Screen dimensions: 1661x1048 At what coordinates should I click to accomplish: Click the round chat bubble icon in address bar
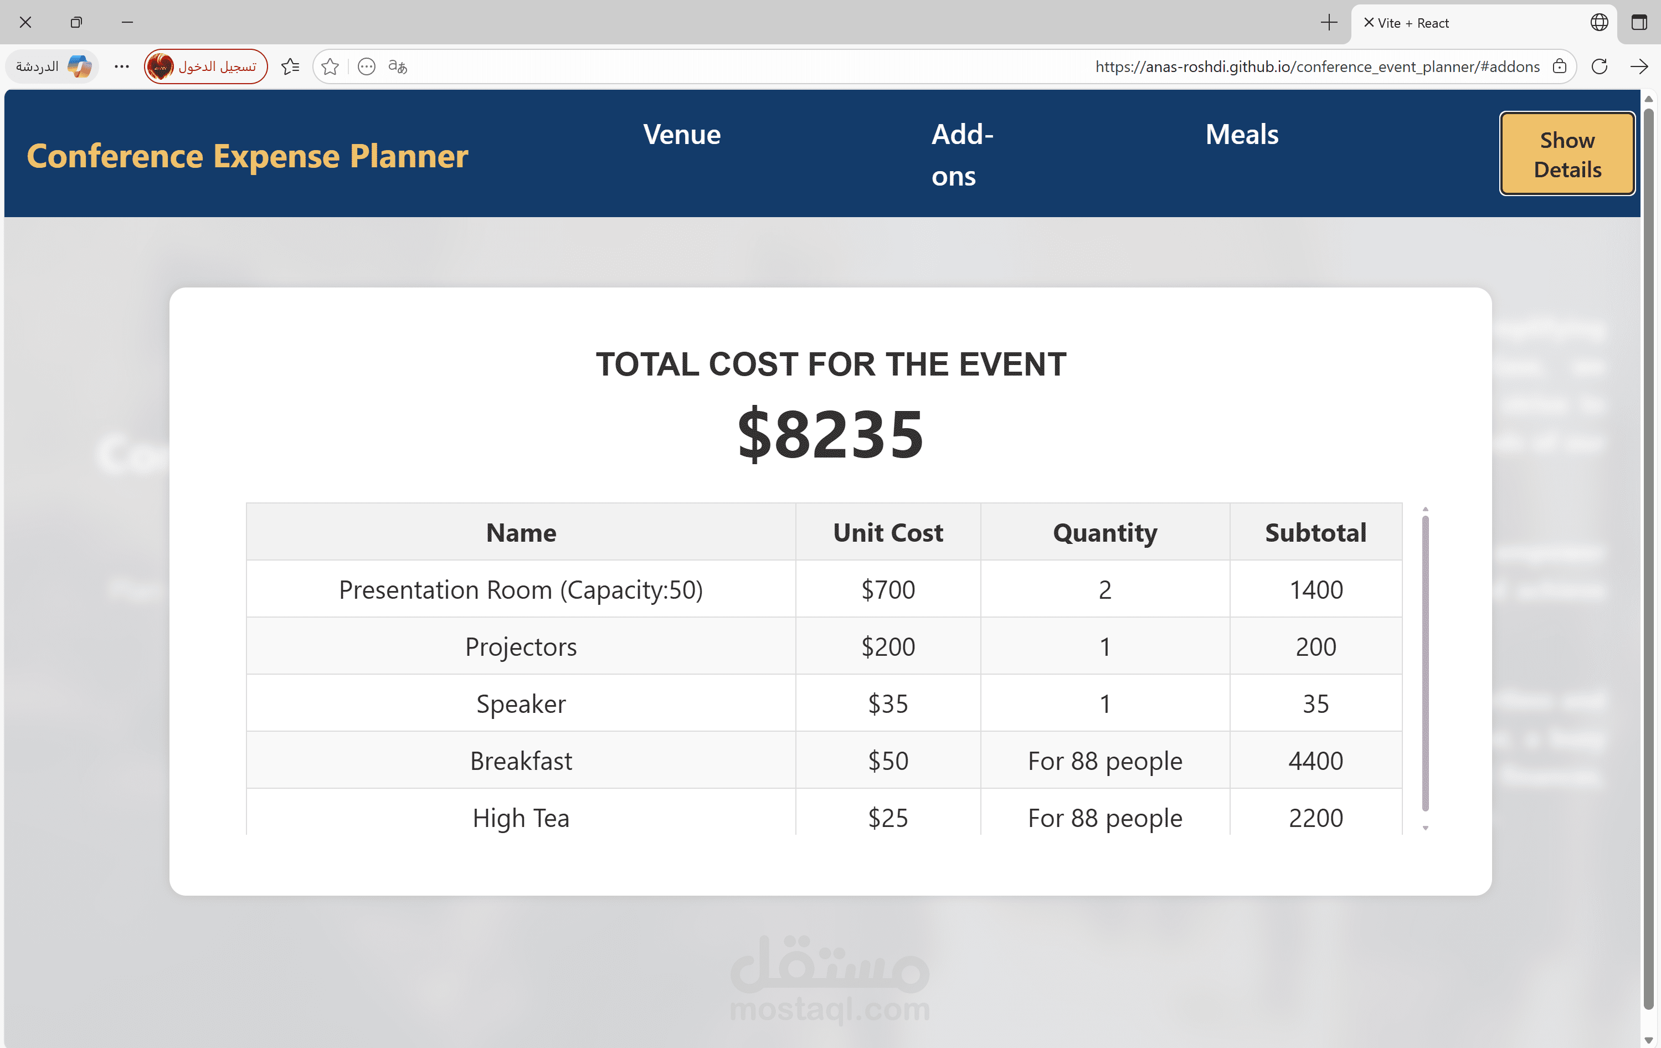pos(366,66)
